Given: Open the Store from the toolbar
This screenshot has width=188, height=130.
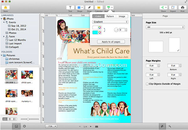Looking at the screenshot, I should tap(6, 8).
